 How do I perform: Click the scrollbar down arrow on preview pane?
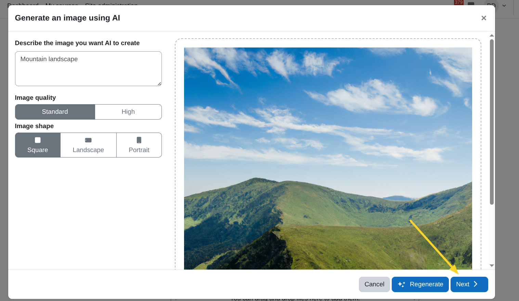492,265
